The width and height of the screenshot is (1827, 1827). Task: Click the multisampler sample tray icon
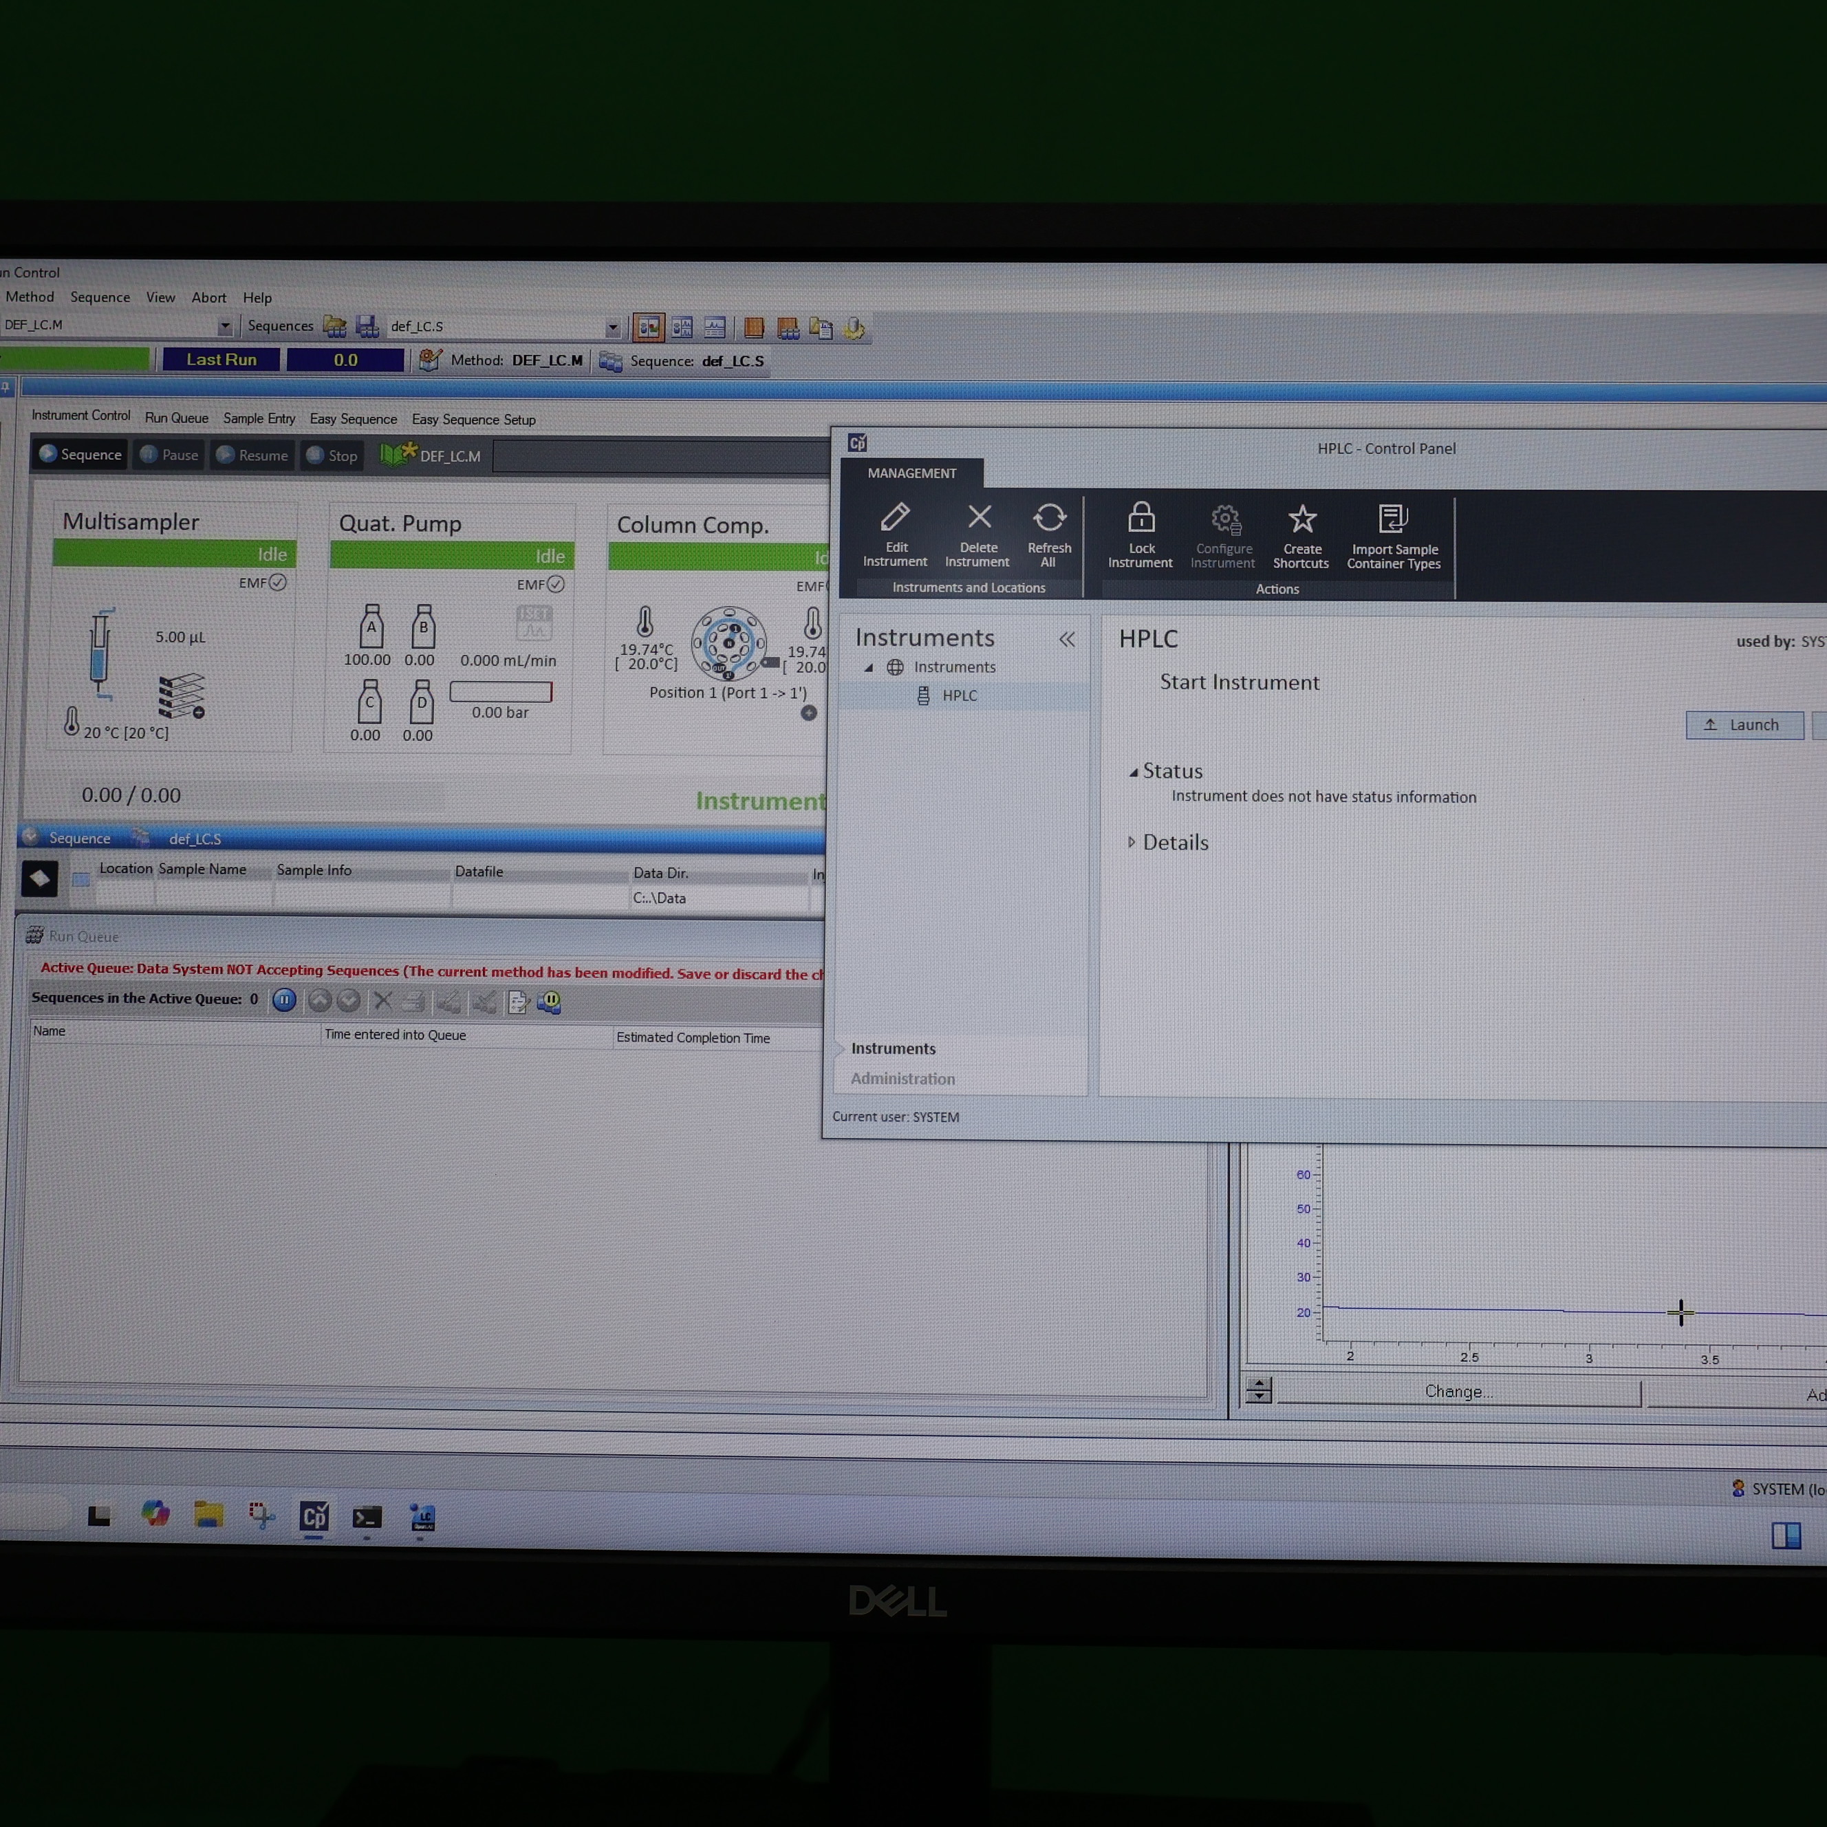pyautogui.click(x=181, y=695)
